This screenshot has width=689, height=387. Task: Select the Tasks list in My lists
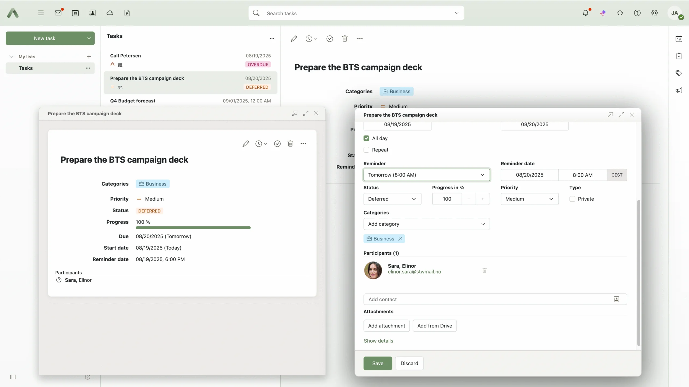coord(26,68)
